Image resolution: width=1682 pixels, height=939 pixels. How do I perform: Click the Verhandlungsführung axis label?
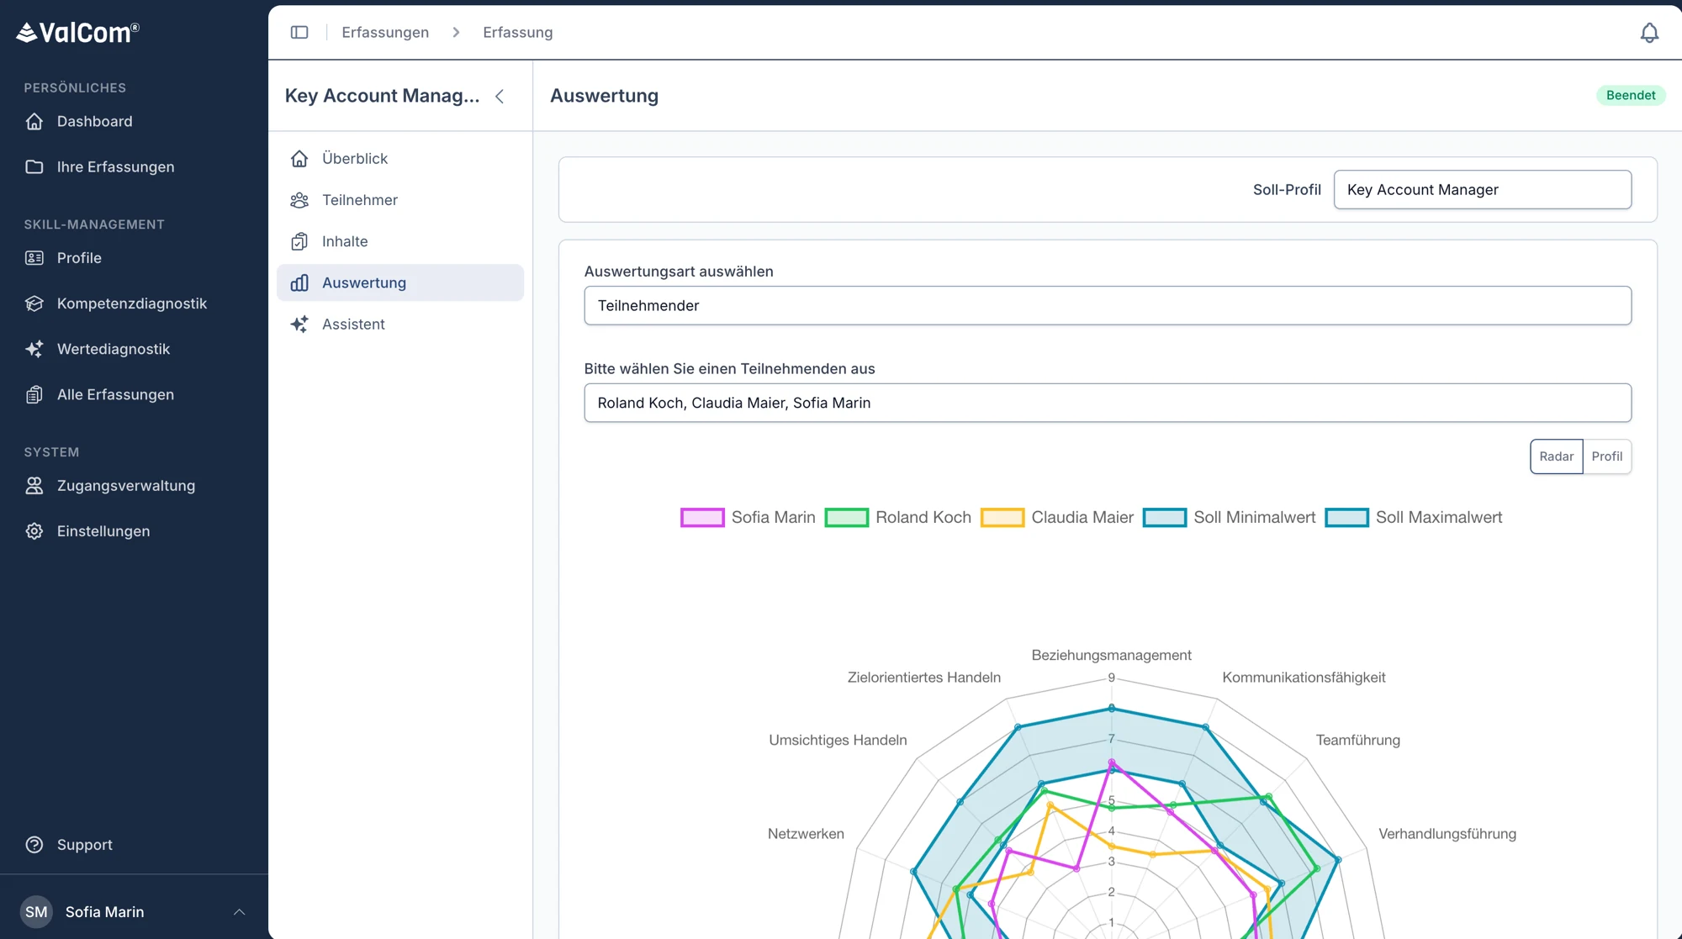tap(1447, 834)
